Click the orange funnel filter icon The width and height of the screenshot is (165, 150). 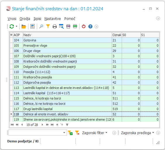[48, 26]
